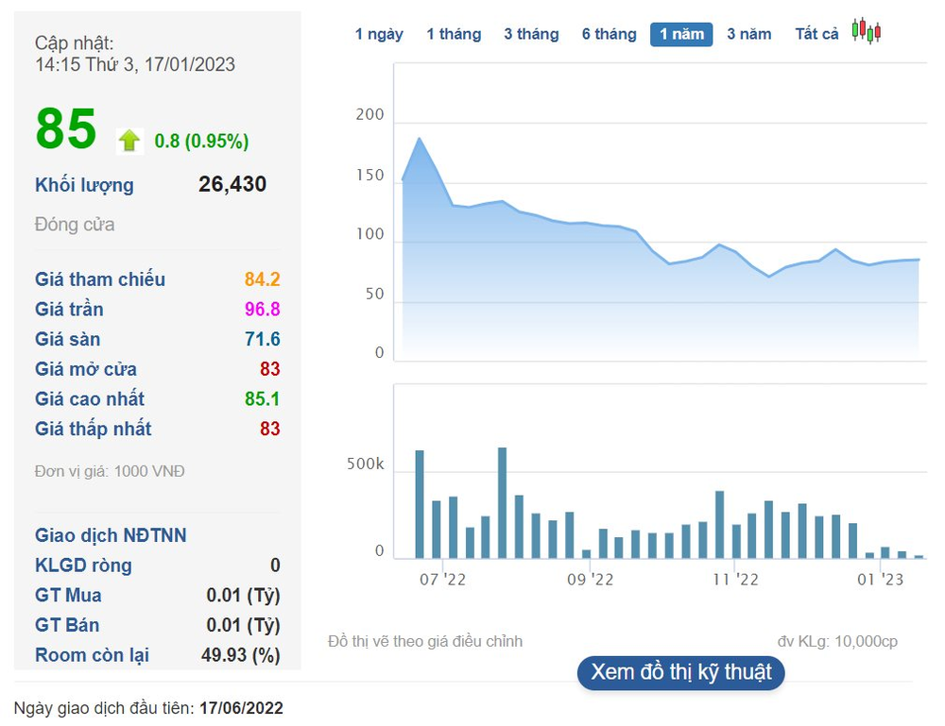945x726 pixels.
Task: Click the GT Mua value 0.01 (Tỷ)
Action: pyautogui.click(x=244, y=596)
